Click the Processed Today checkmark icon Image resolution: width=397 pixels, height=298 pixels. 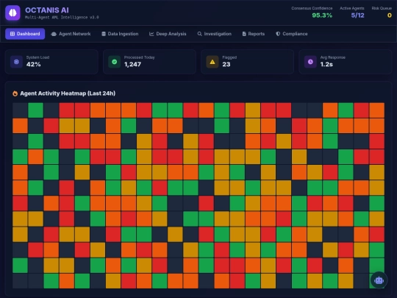click(x=115, y=62)
